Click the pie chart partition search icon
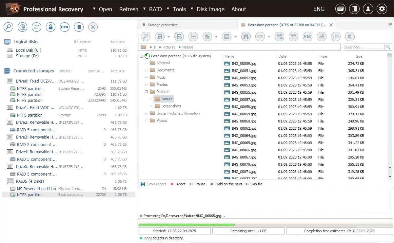Image resolution: width=394 pixels, height=243 pixels. pos(22,27)
